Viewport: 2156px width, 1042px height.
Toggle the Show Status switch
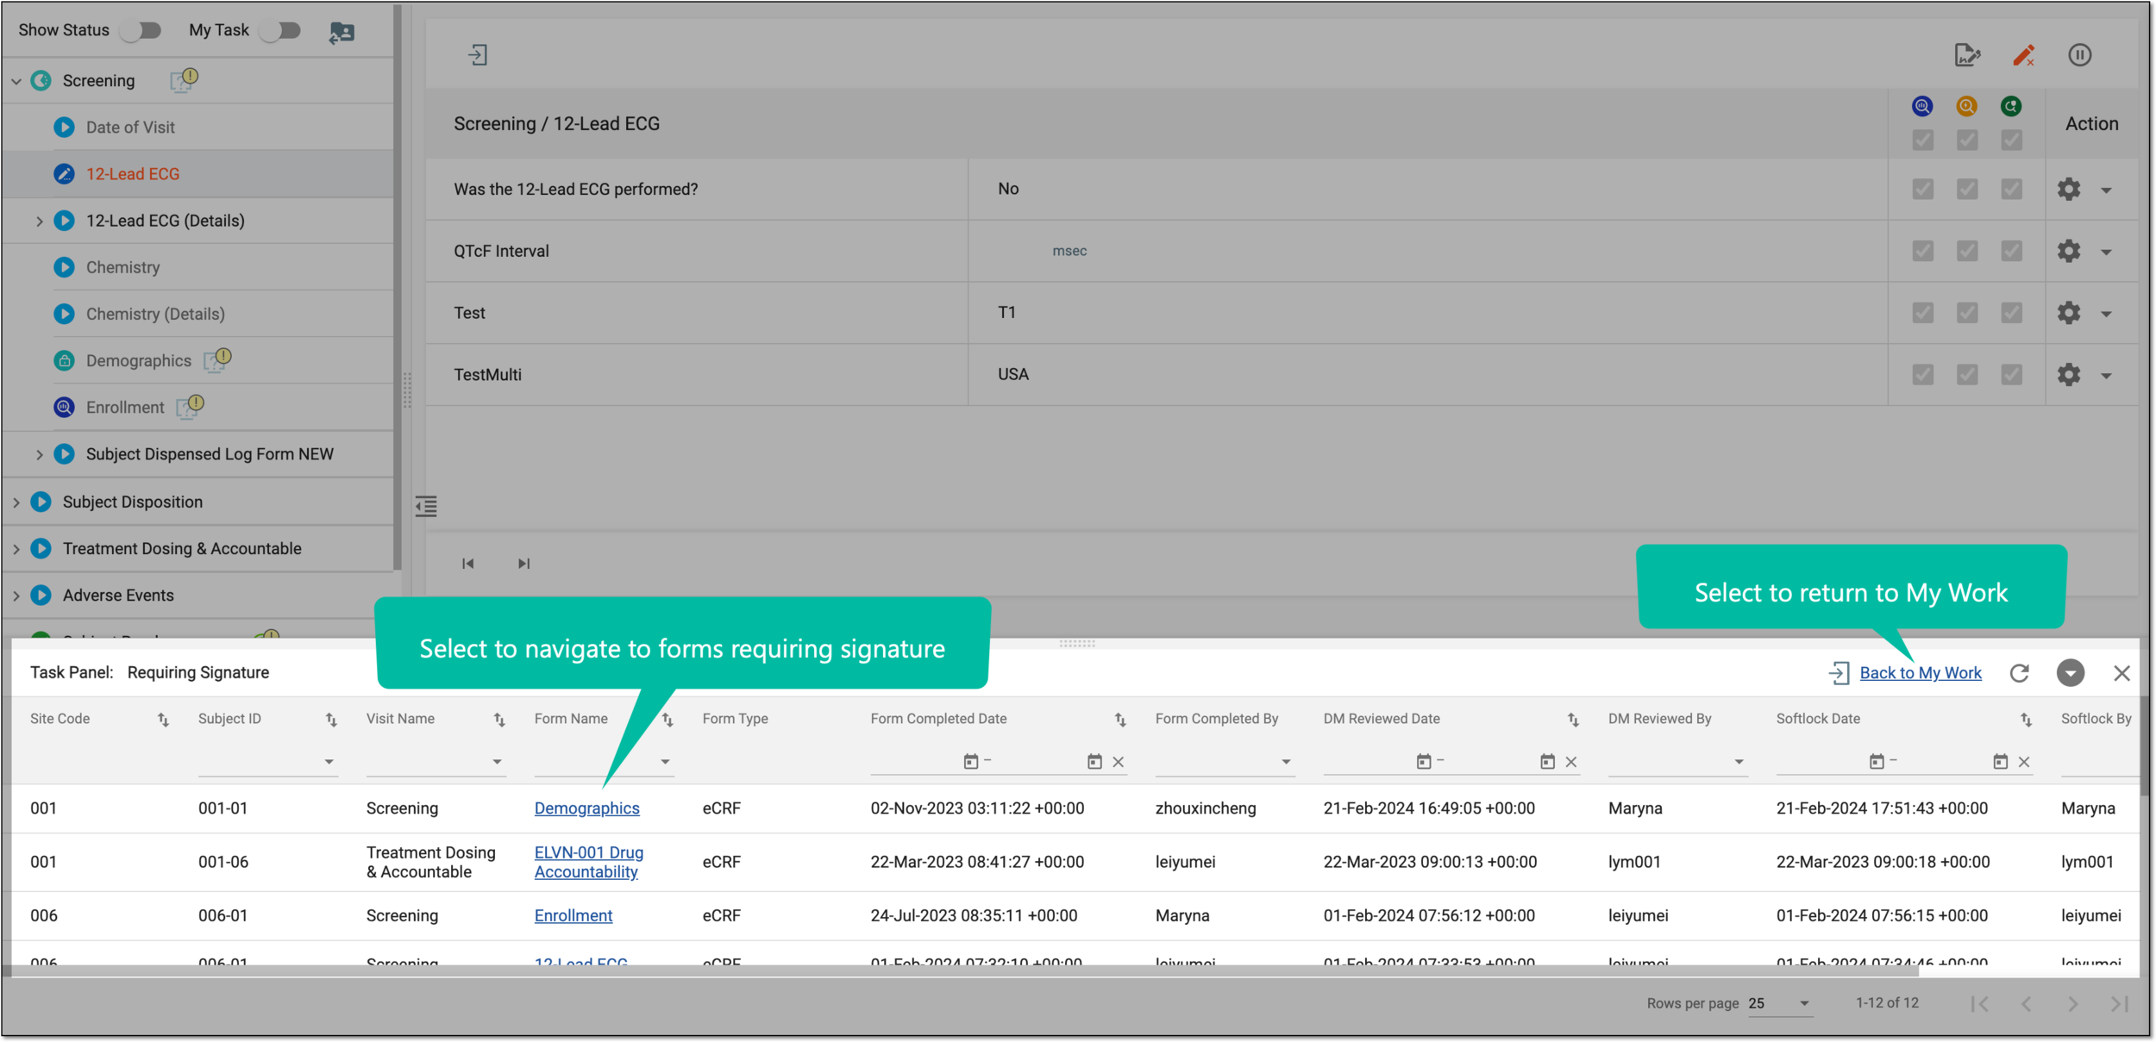141,31
